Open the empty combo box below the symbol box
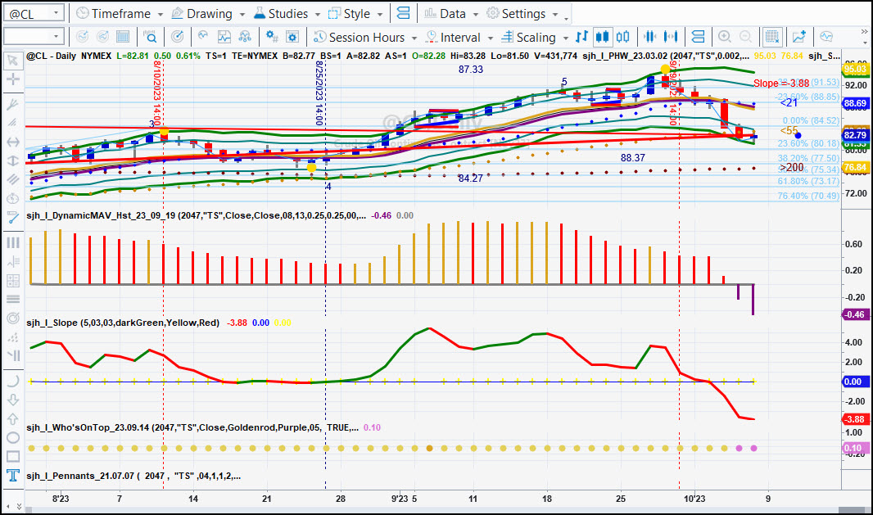 34,37
